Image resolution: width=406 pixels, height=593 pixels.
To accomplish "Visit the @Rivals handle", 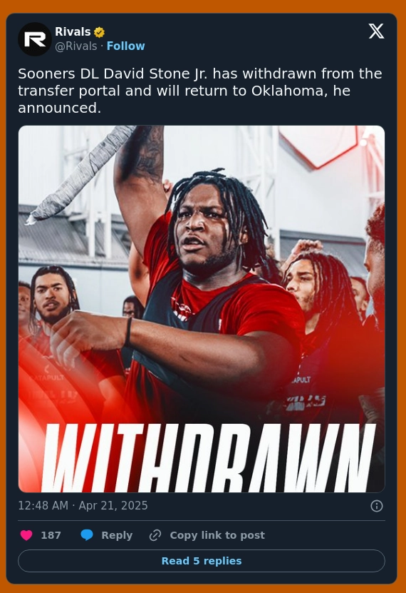I will [76, 46].
